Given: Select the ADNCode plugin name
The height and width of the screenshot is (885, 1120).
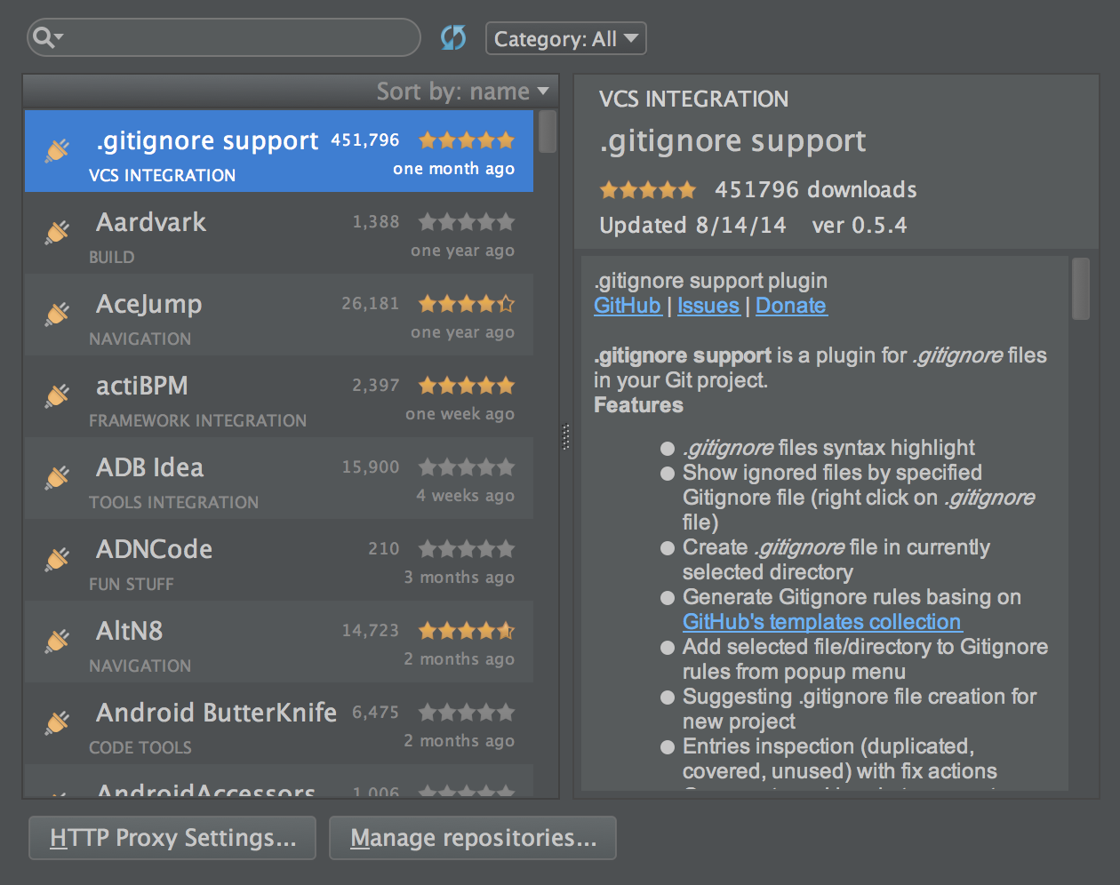Looking at the screenshot, I should coord(155,549).
